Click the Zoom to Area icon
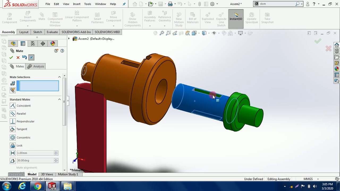Viewport: 340px width, 191px height. coord(168,33)
